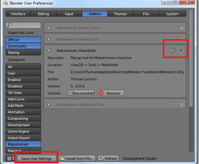Toggle the Testing support level filter
The width and height of the screenshot is (199, 164).
pyautogui.click(x=23, y=53)
